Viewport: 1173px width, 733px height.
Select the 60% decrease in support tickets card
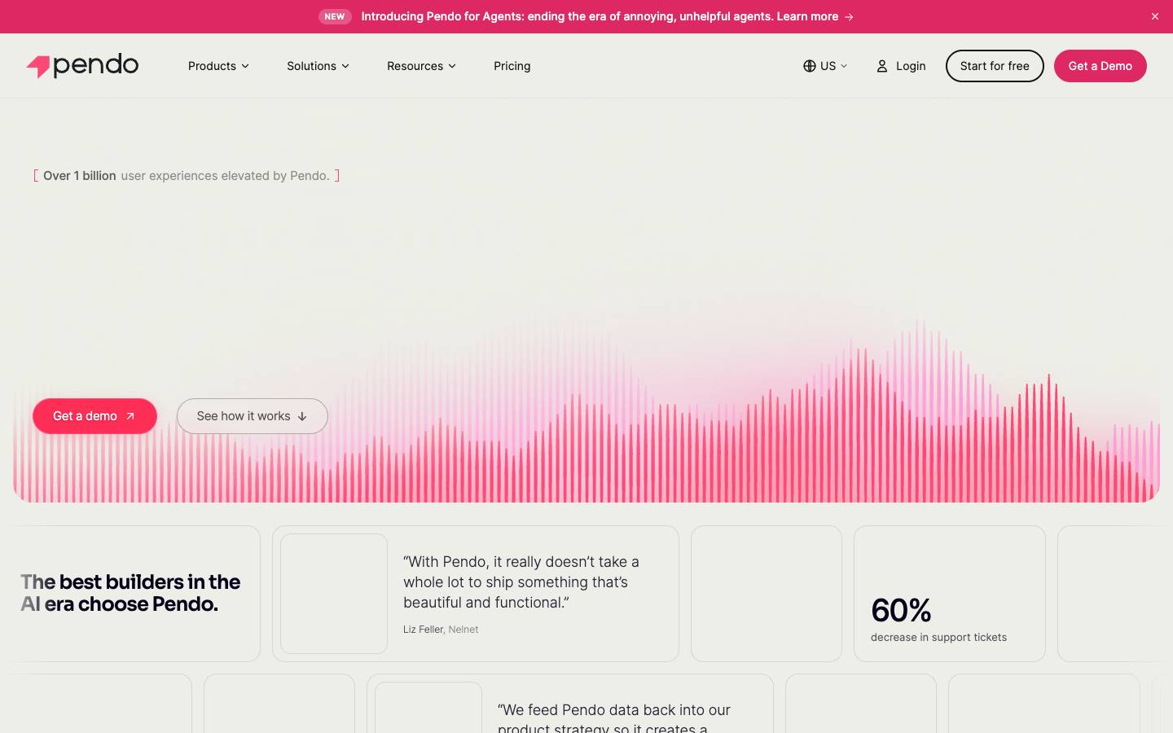tap(950, 594)
